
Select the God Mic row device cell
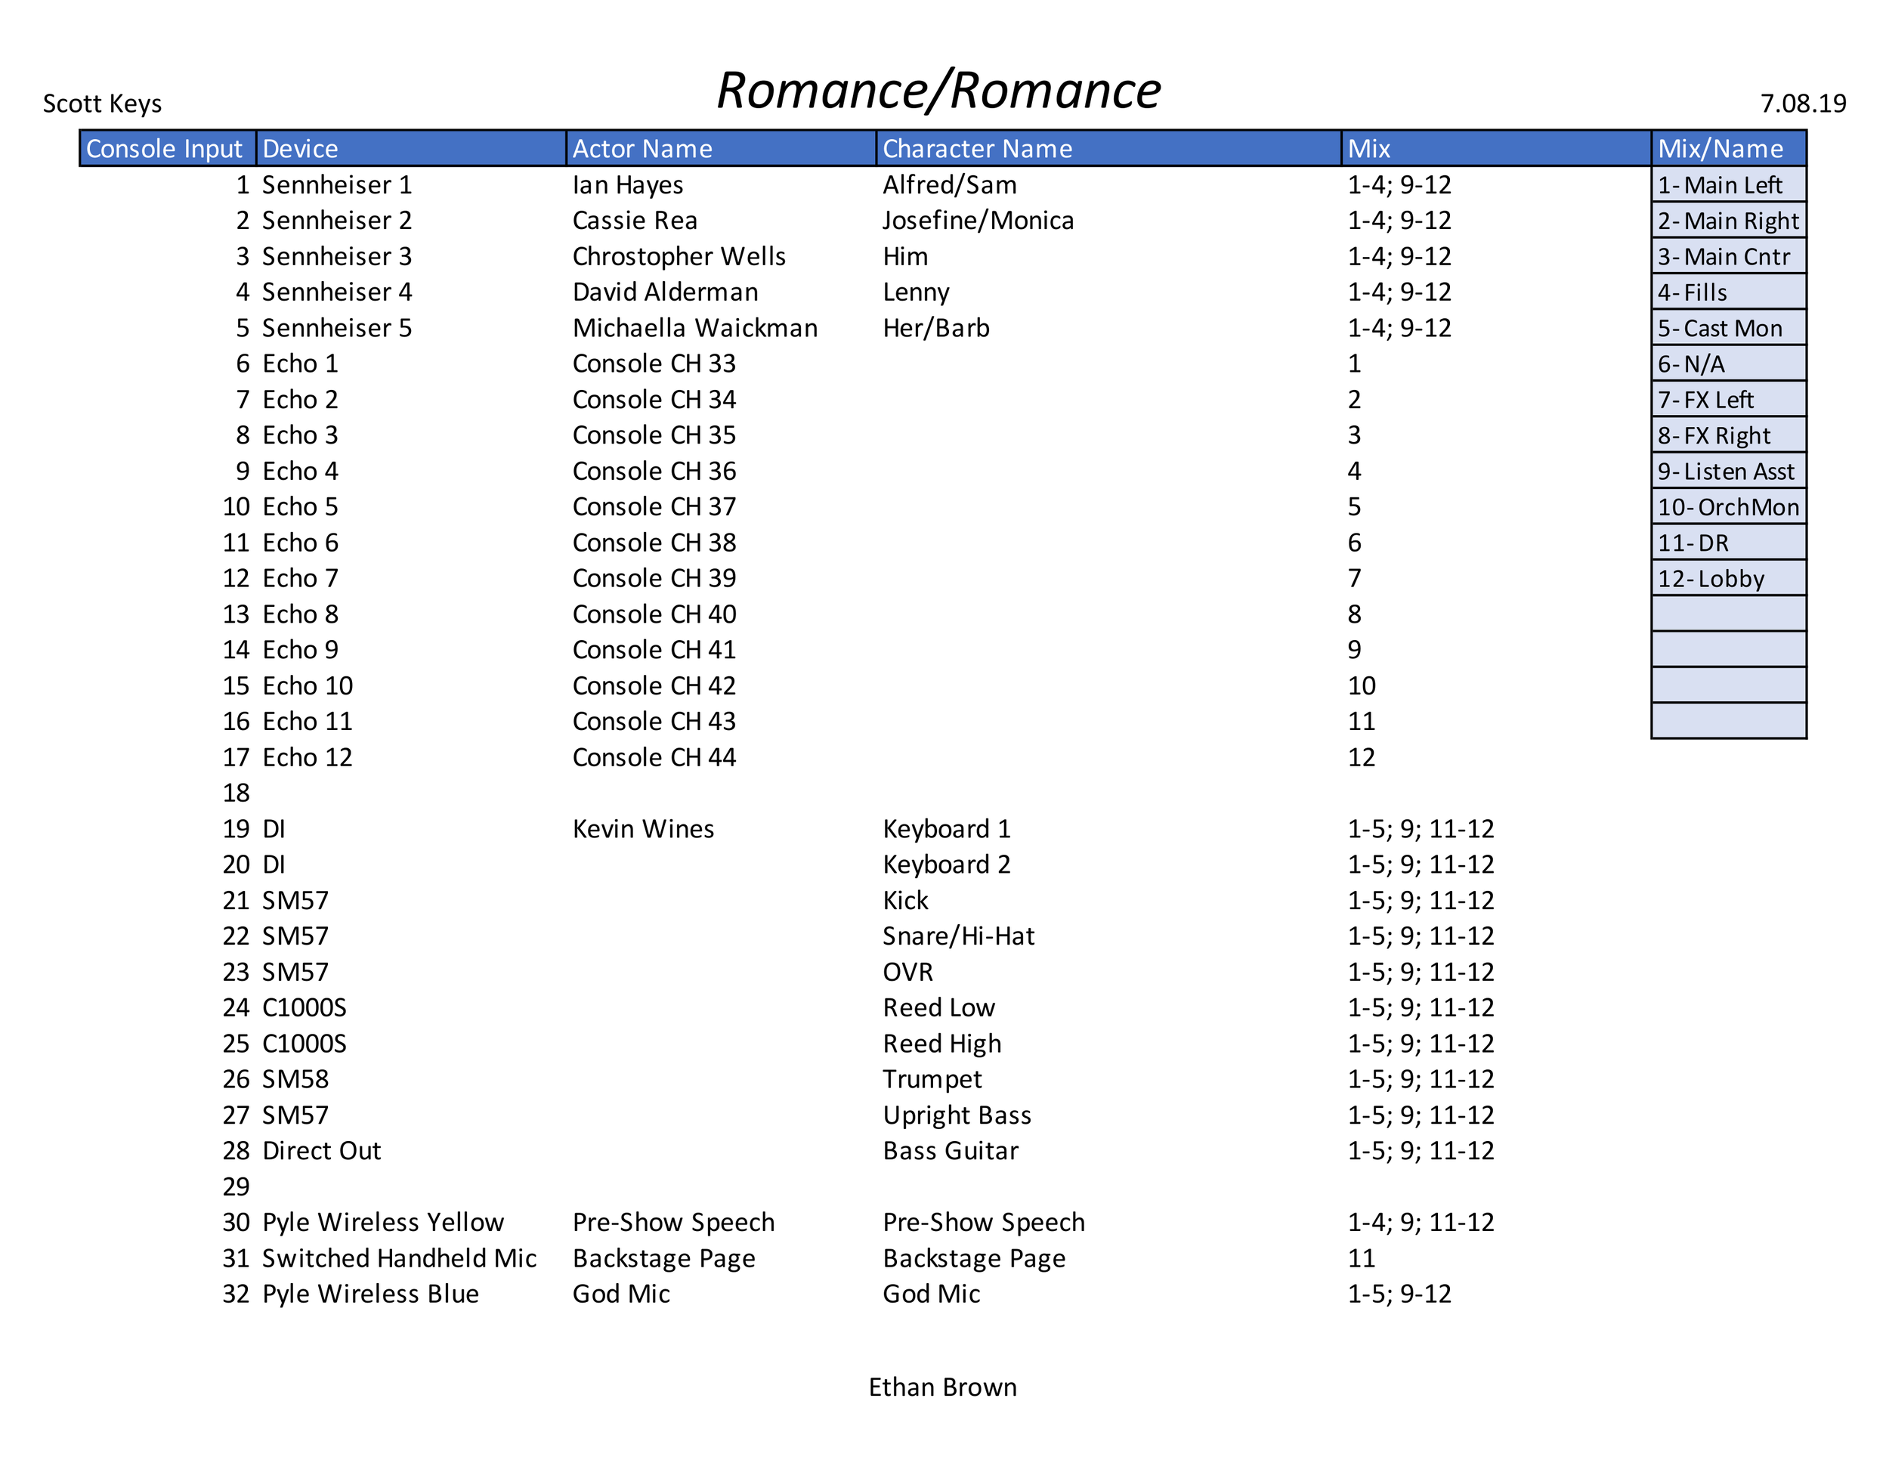[x=370, y=1293]
